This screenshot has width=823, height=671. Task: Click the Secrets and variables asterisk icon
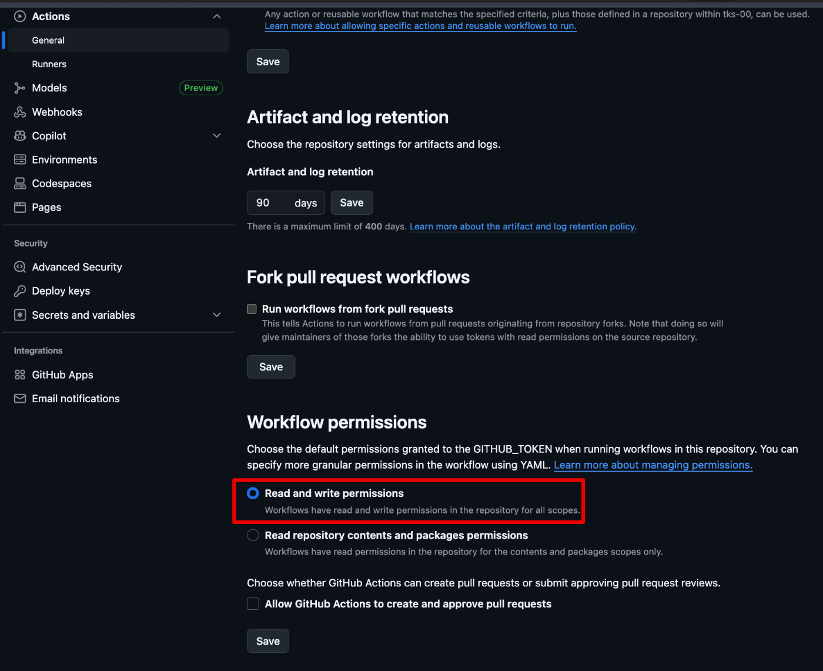[x=20, y=315]
